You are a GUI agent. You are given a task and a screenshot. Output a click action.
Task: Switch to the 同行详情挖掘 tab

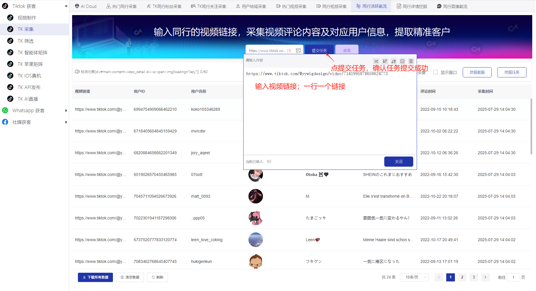pos(412,6)
